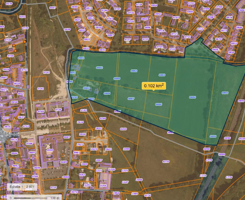Select parcel 0894 on the east side
The height and width of the screenshot is (200, 245).
pyautogui.click(x=225, y=93)
